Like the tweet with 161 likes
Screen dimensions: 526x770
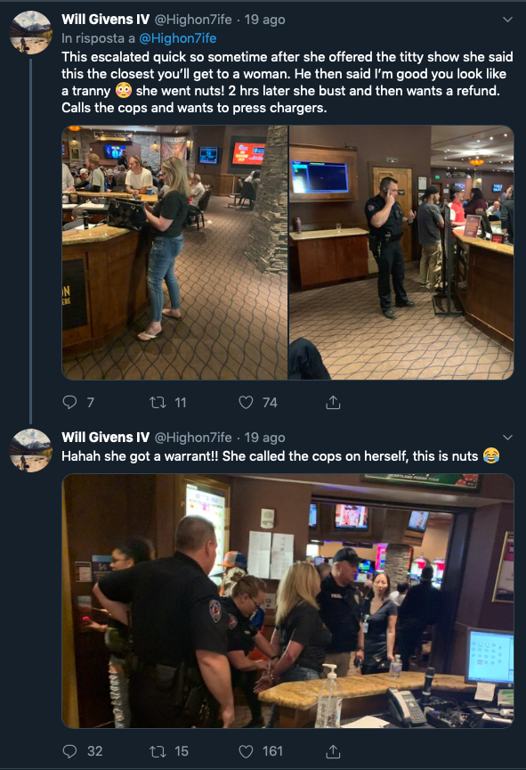(x=246, y=751)
